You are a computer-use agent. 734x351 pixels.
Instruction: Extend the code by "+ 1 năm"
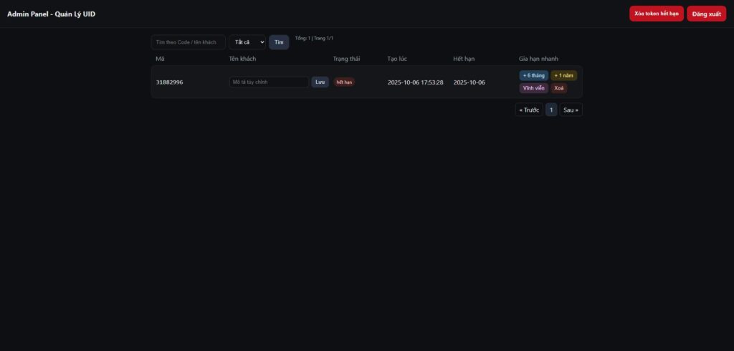[x=563, y=75]
